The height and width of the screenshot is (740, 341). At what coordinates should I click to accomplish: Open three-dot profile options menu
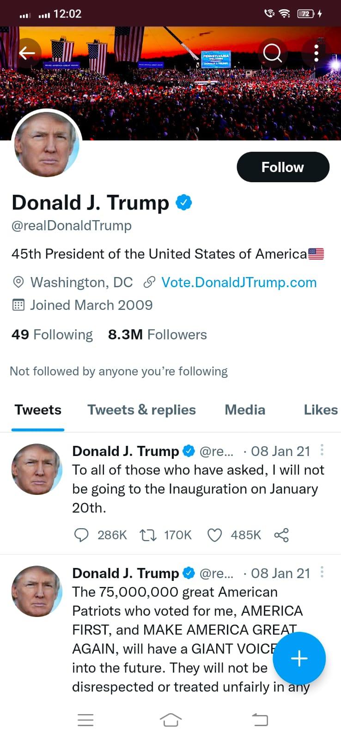pyautogui.click(x=316, y=53)
